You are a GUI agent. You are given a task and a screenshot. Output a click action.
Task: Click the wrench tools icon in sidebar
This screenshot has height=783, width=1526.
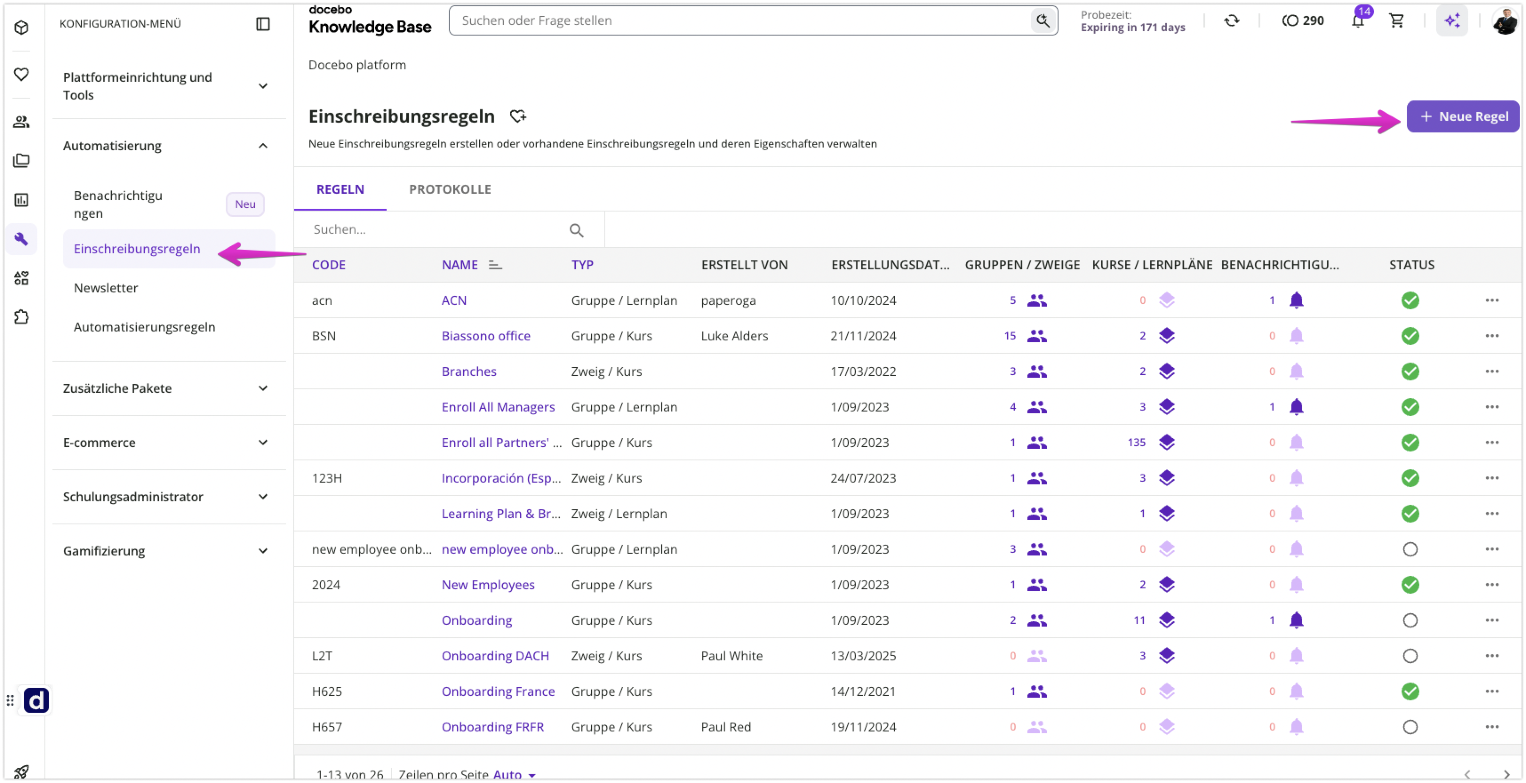tap(21, 239)
